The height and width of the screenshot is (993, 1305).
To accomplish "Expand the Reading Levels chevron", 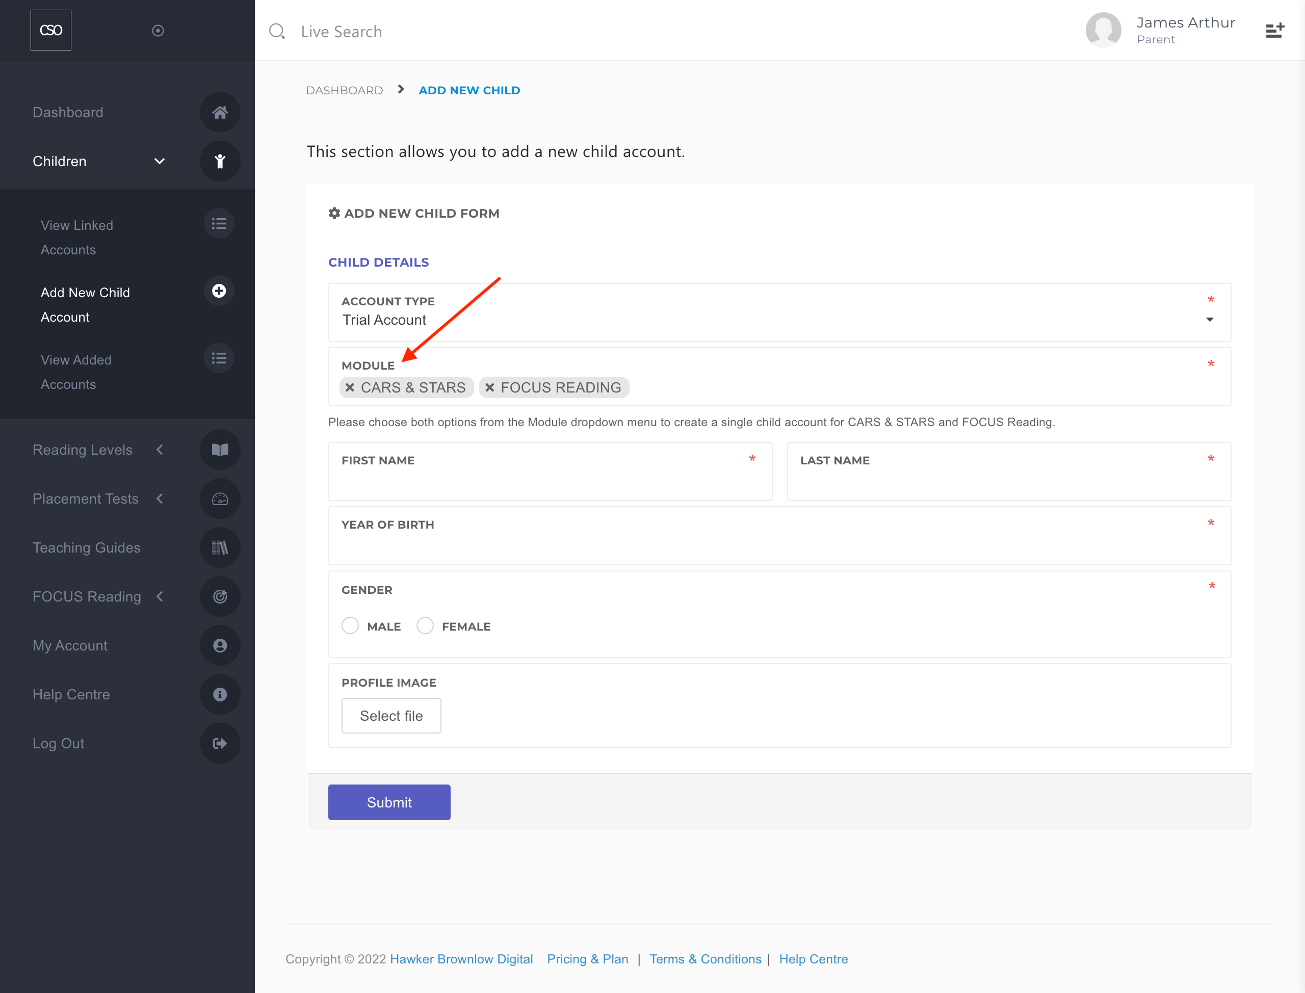I will (x=160, y=450).
